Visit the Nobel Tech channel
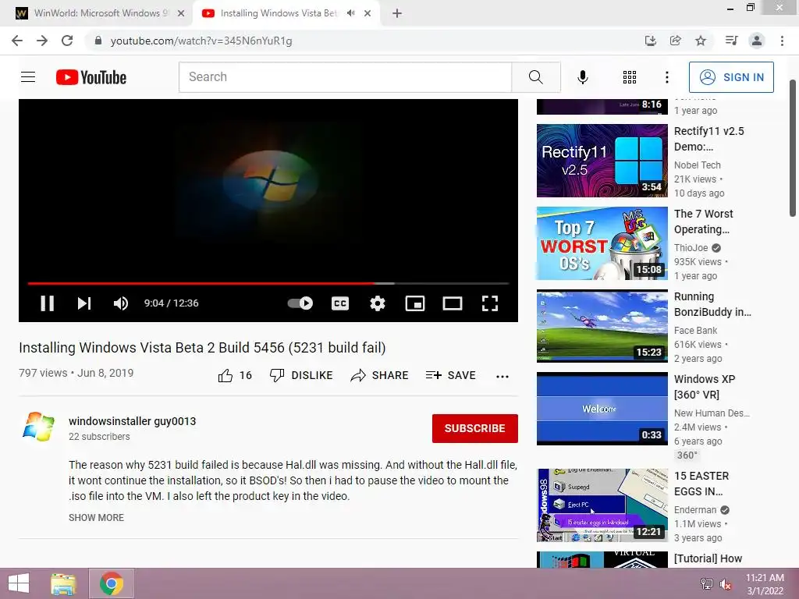 click(697, 165)
